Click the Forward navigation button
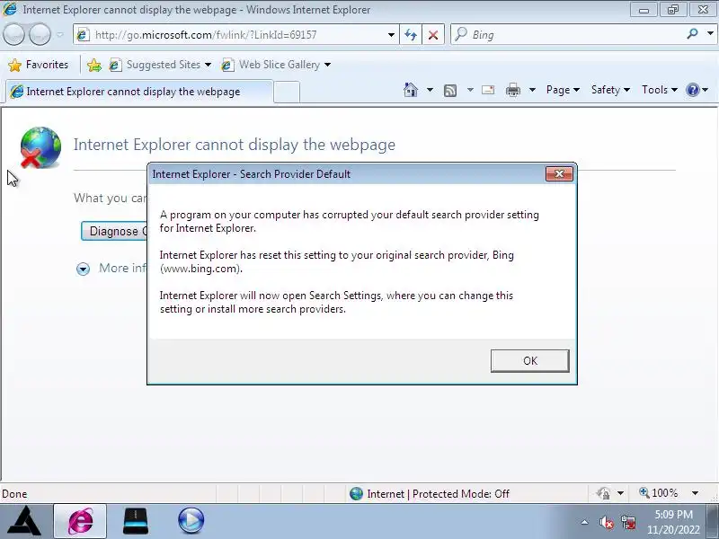The width and height of the screenshot is (719, 539). pos(40,34)
